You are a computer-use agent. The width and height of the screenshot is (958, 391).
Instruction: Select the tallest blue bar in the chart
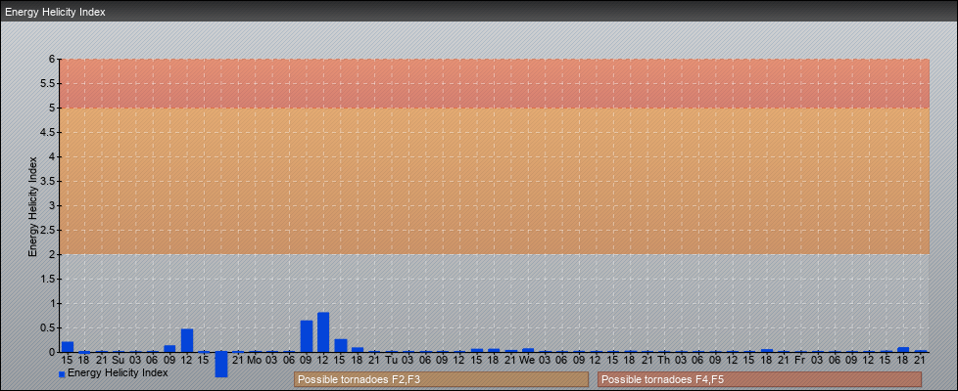[x=323, y=332]
